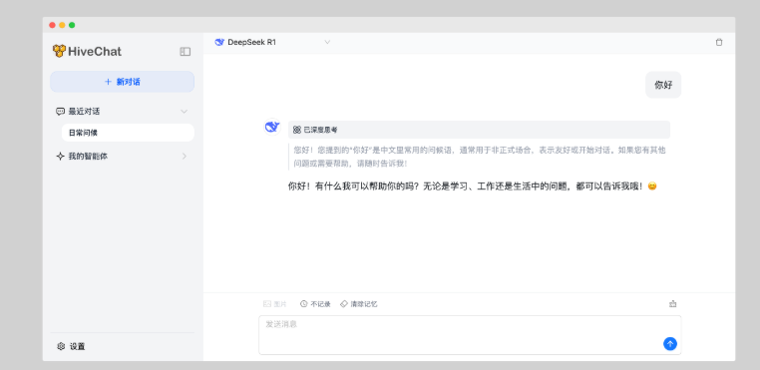The image size is (760, 370).
Task: Open the DeepSeek R1 model dropdown
Action: coord(272,42)
